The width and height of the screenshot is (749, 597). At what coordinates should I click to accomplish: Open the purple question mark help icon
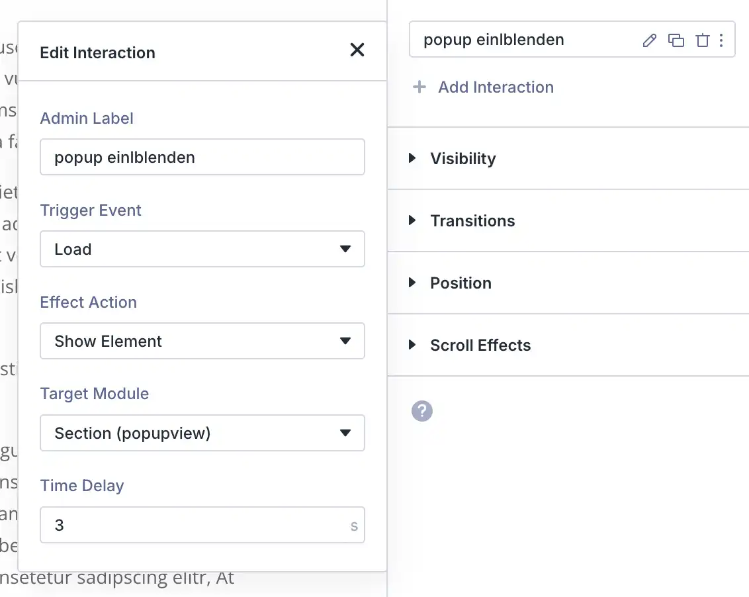click(x=422, y=411)
